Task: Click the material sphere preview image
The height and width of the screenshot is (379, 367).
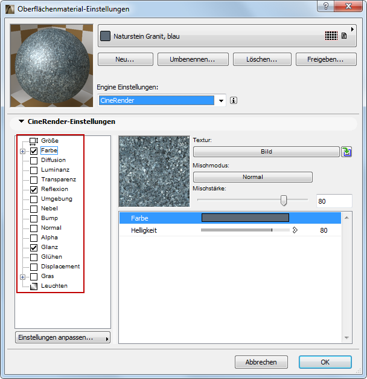Action: pyautogui.click(x=51, y=65)
